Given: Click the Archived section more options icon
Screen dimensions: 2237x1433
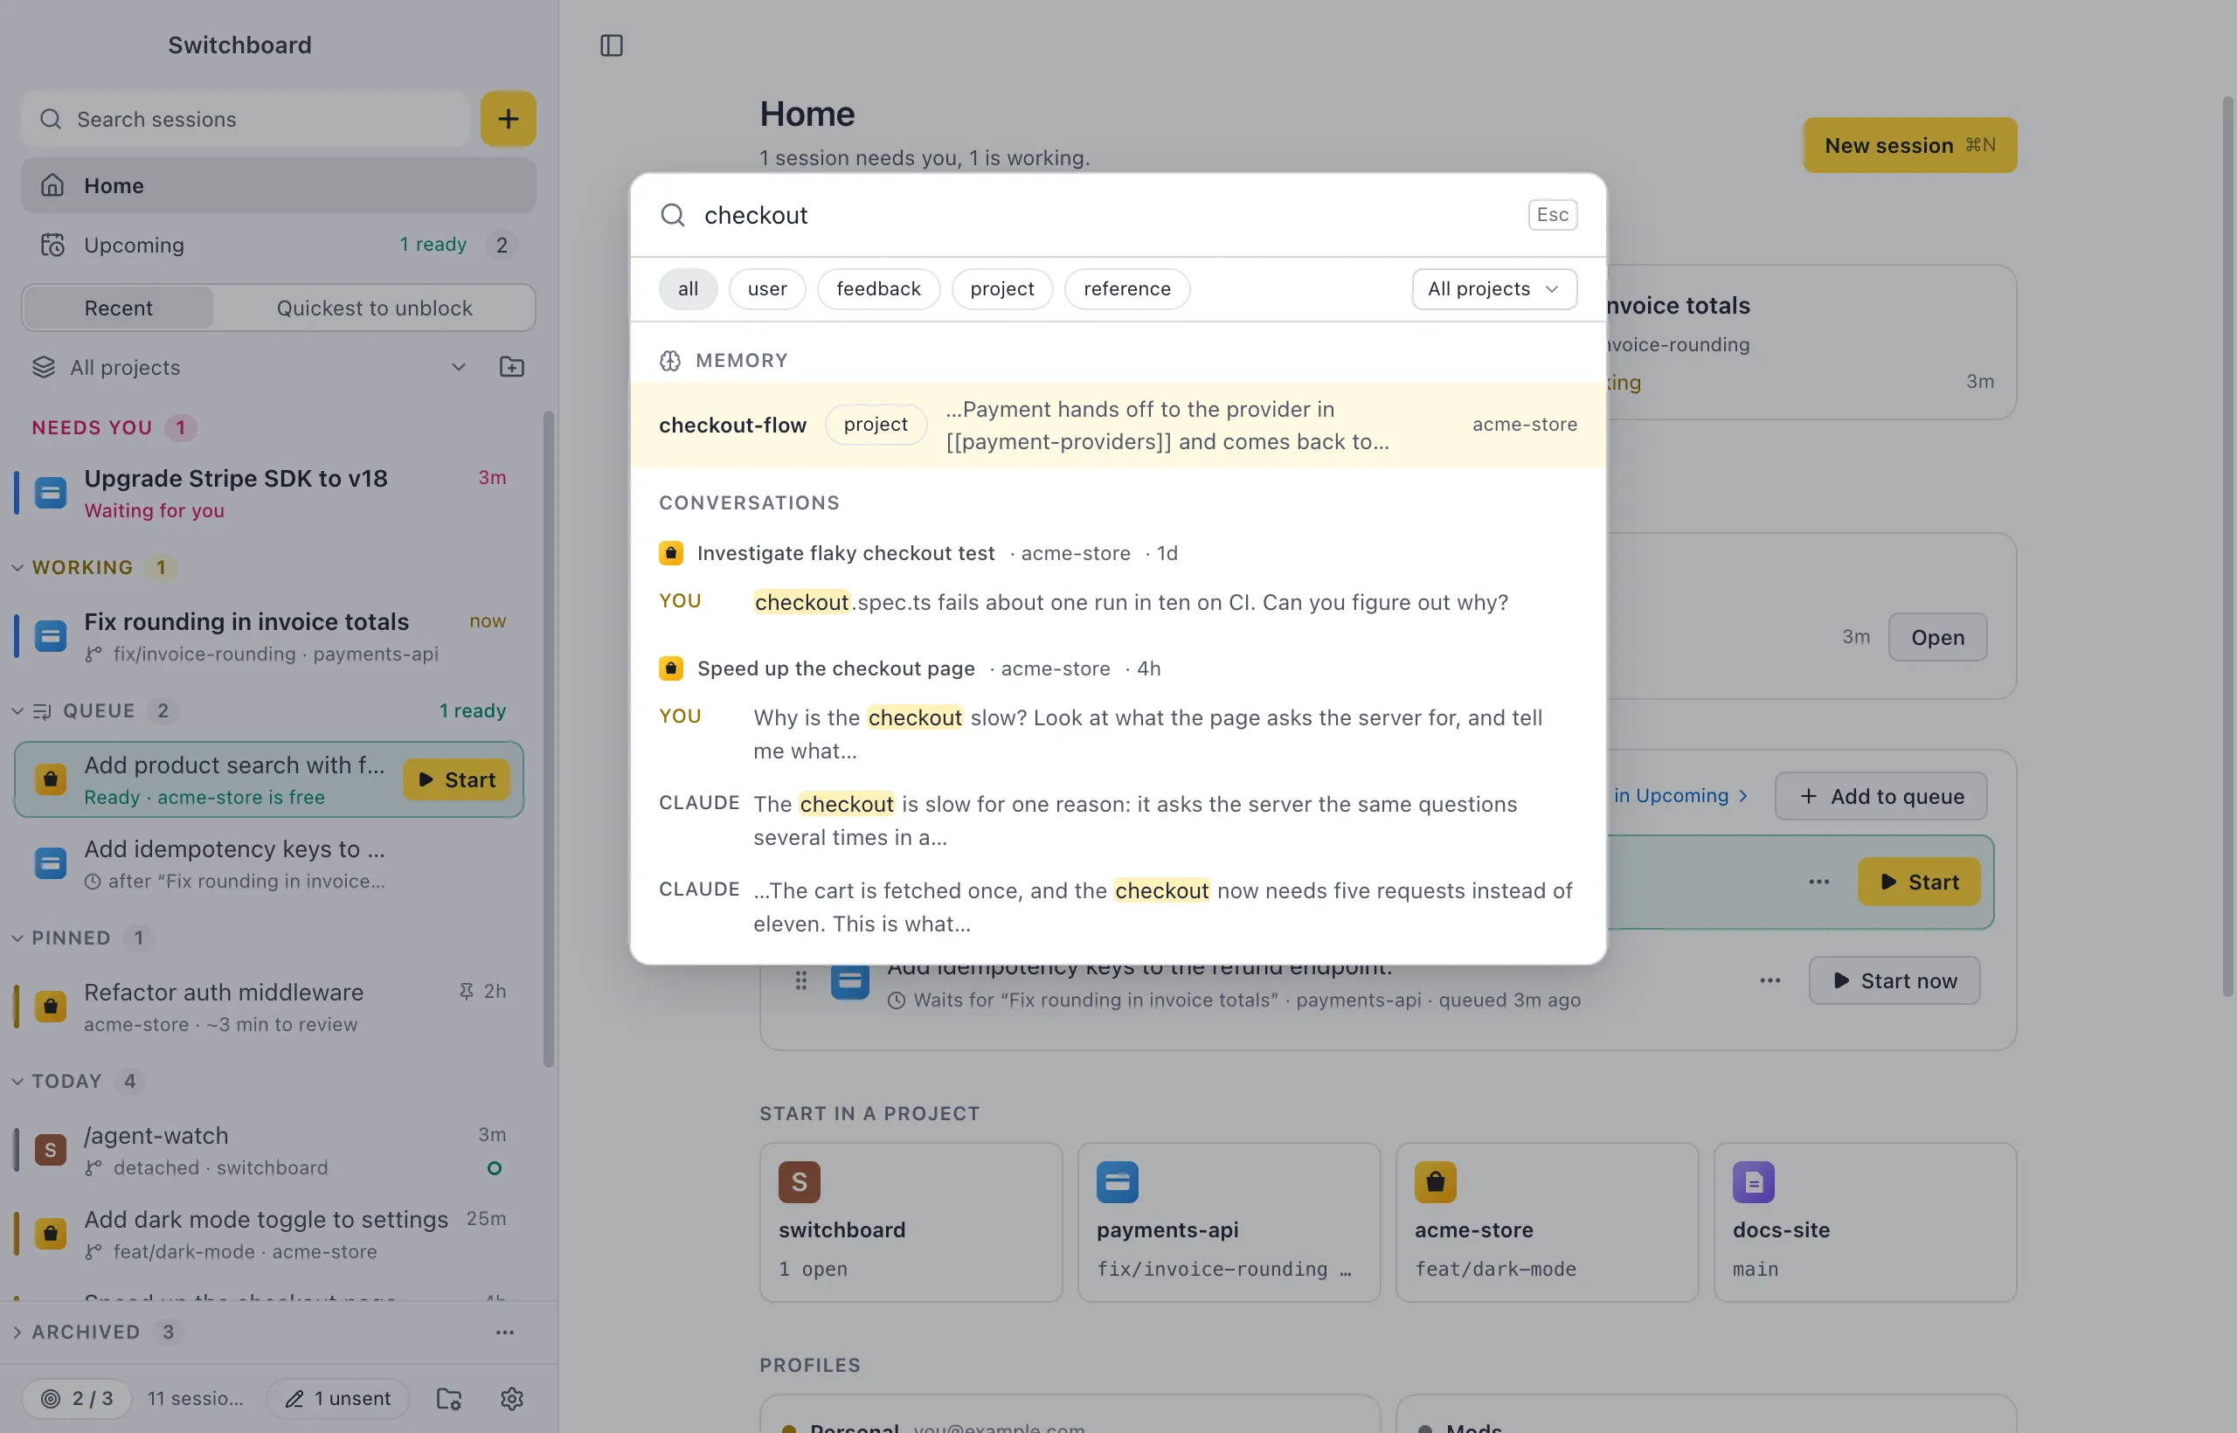Looking at the screenshot, I should point(504,1332).
